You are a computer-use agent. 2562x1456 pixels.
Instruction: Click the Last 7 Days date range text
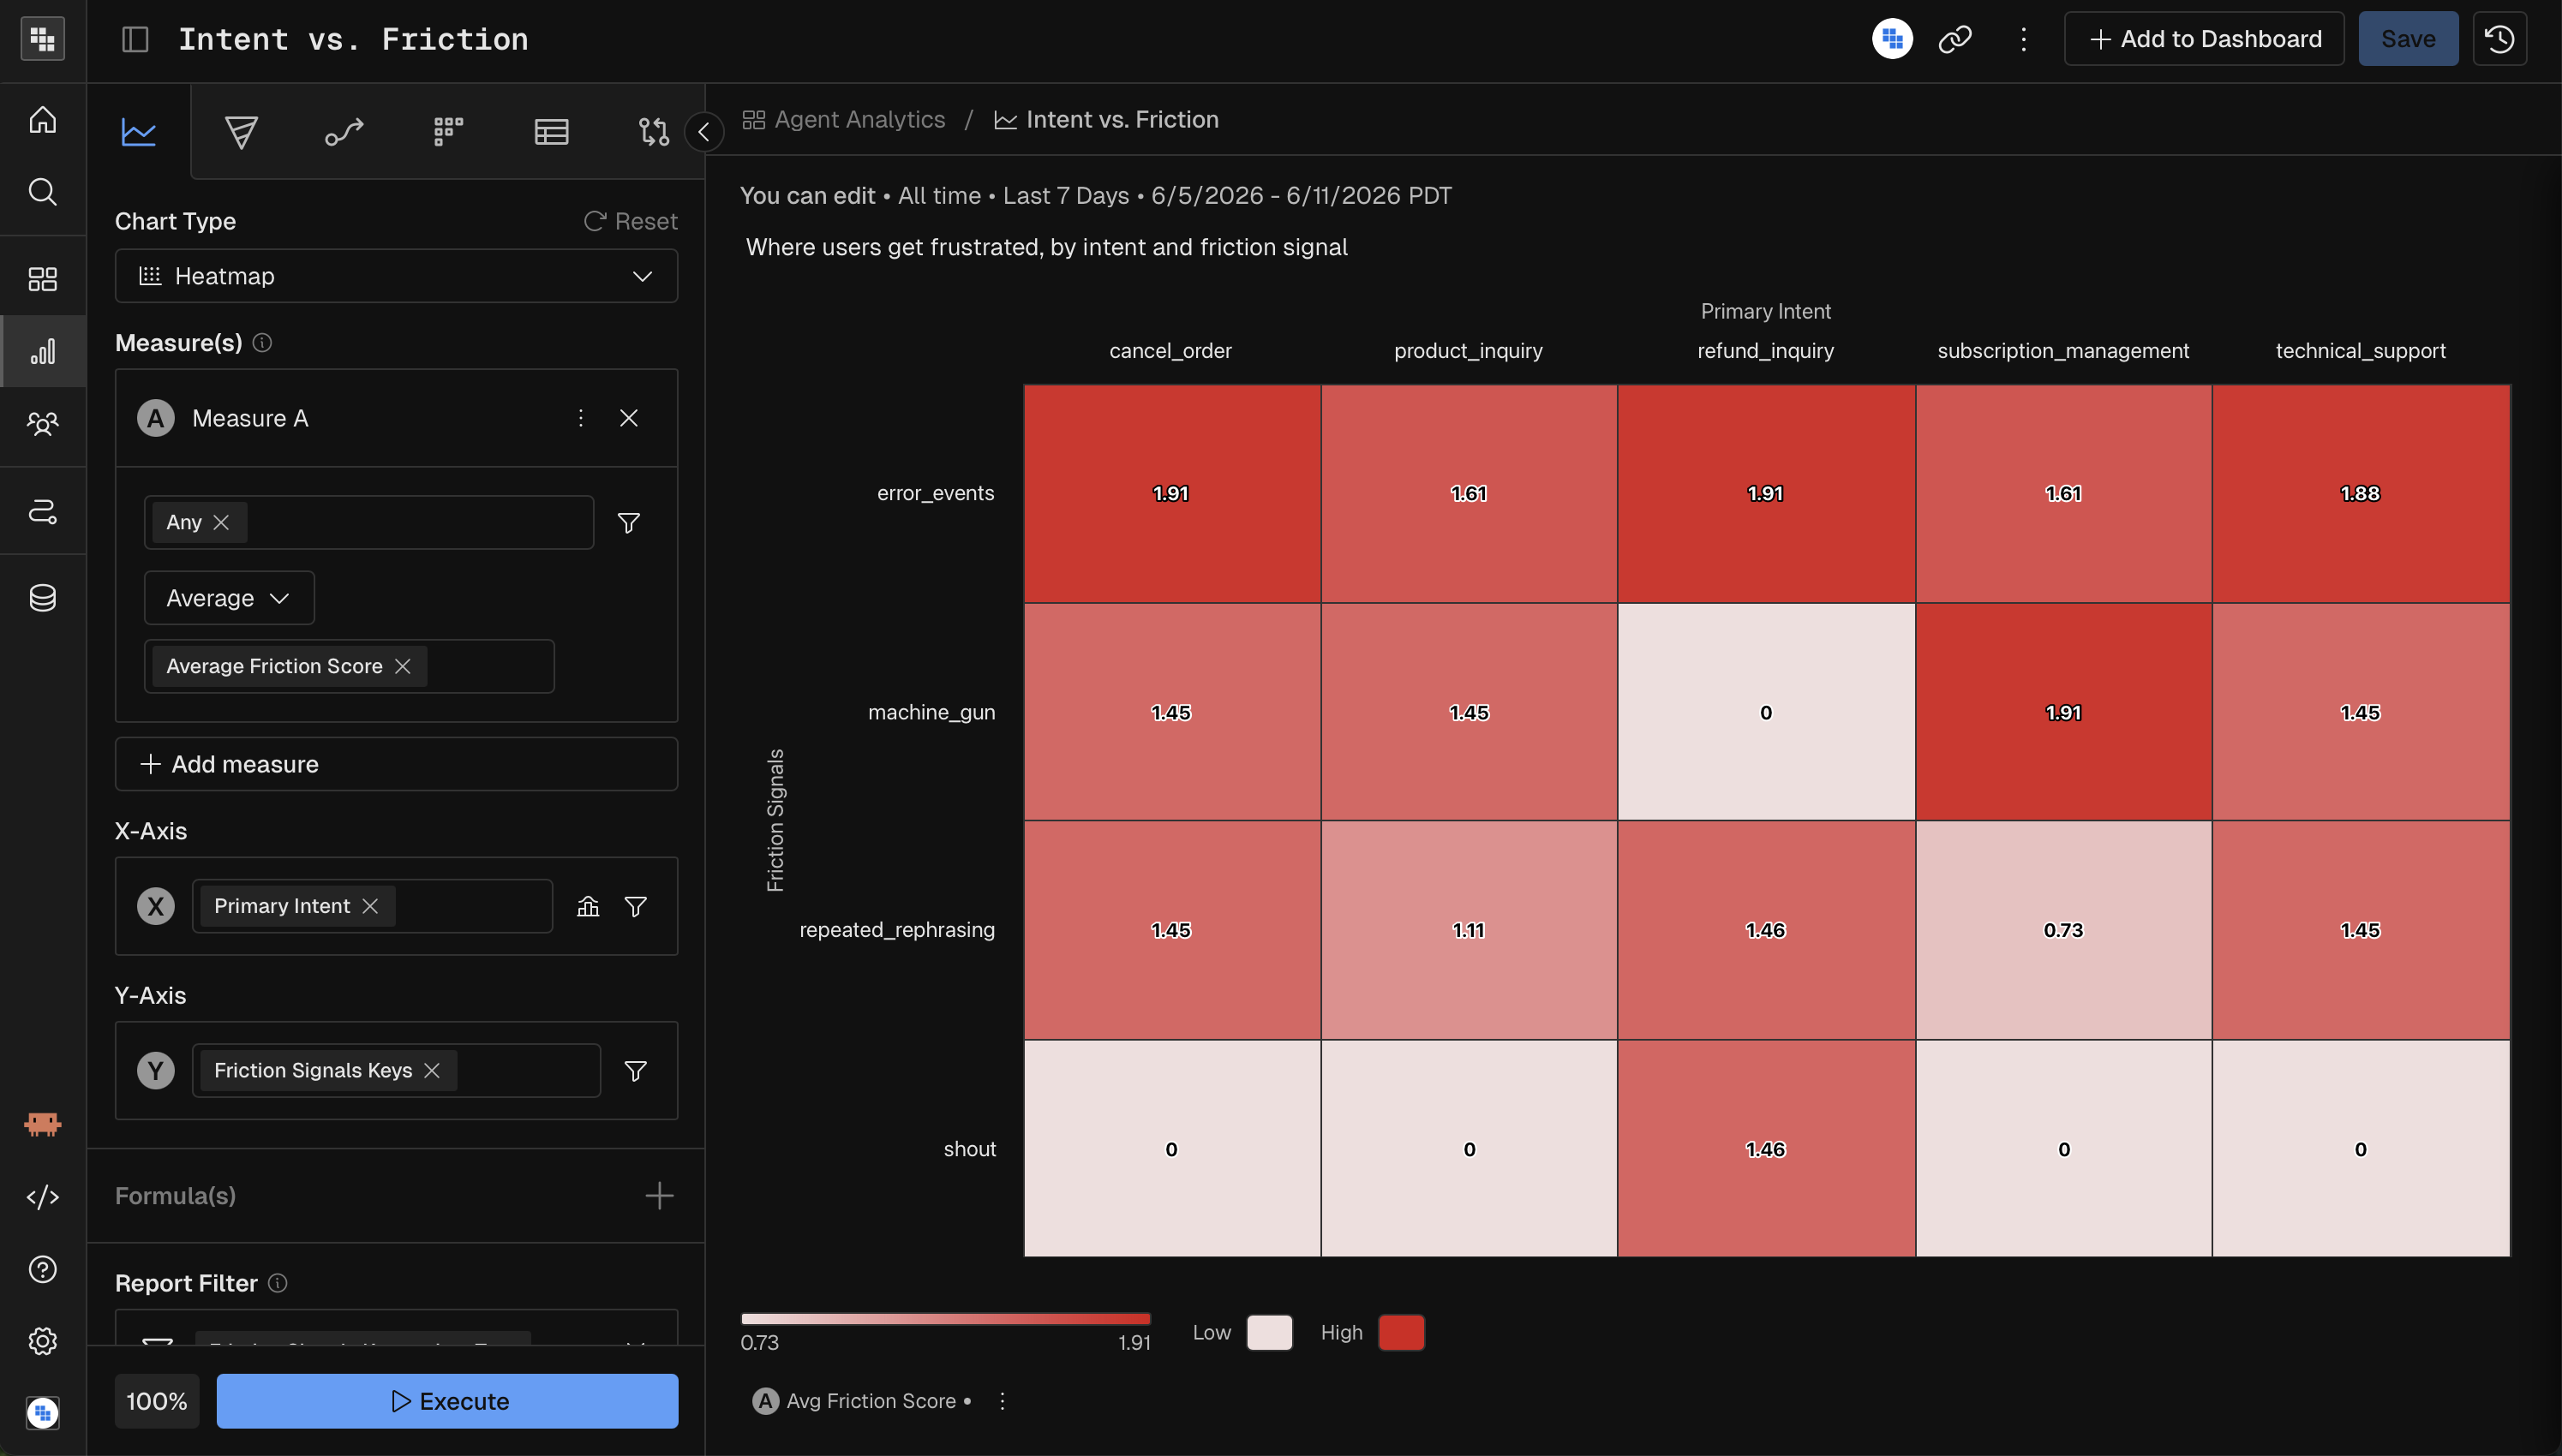pos(1065,195)
